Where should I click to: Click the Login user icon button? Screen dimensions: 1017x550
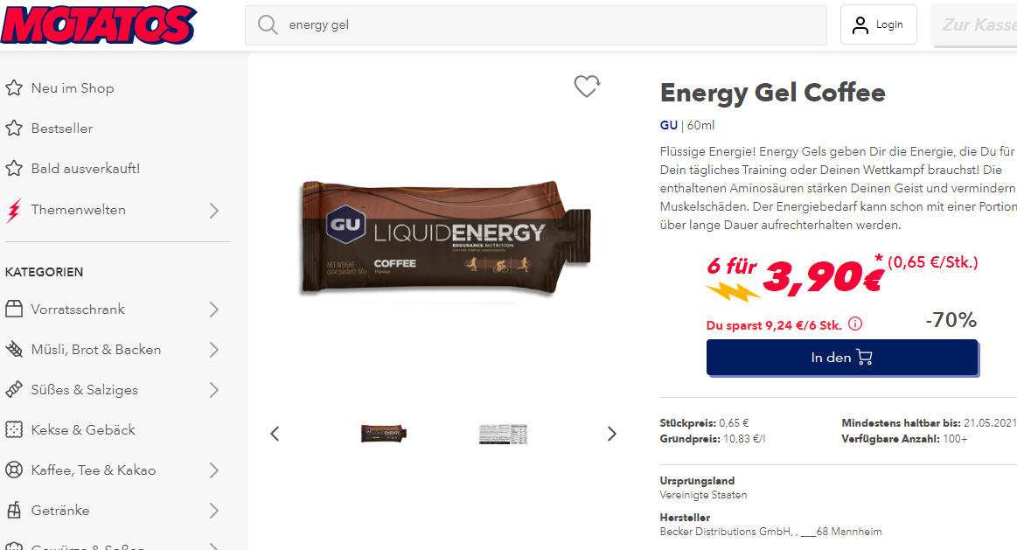[x=878, y=24]
